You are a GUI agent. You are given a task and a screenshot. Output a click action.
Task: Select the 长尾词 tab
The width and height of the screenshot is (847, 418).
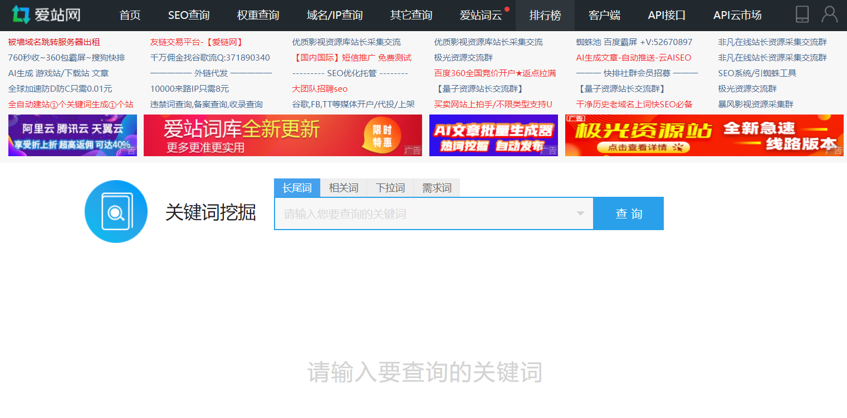click(297, 188)
